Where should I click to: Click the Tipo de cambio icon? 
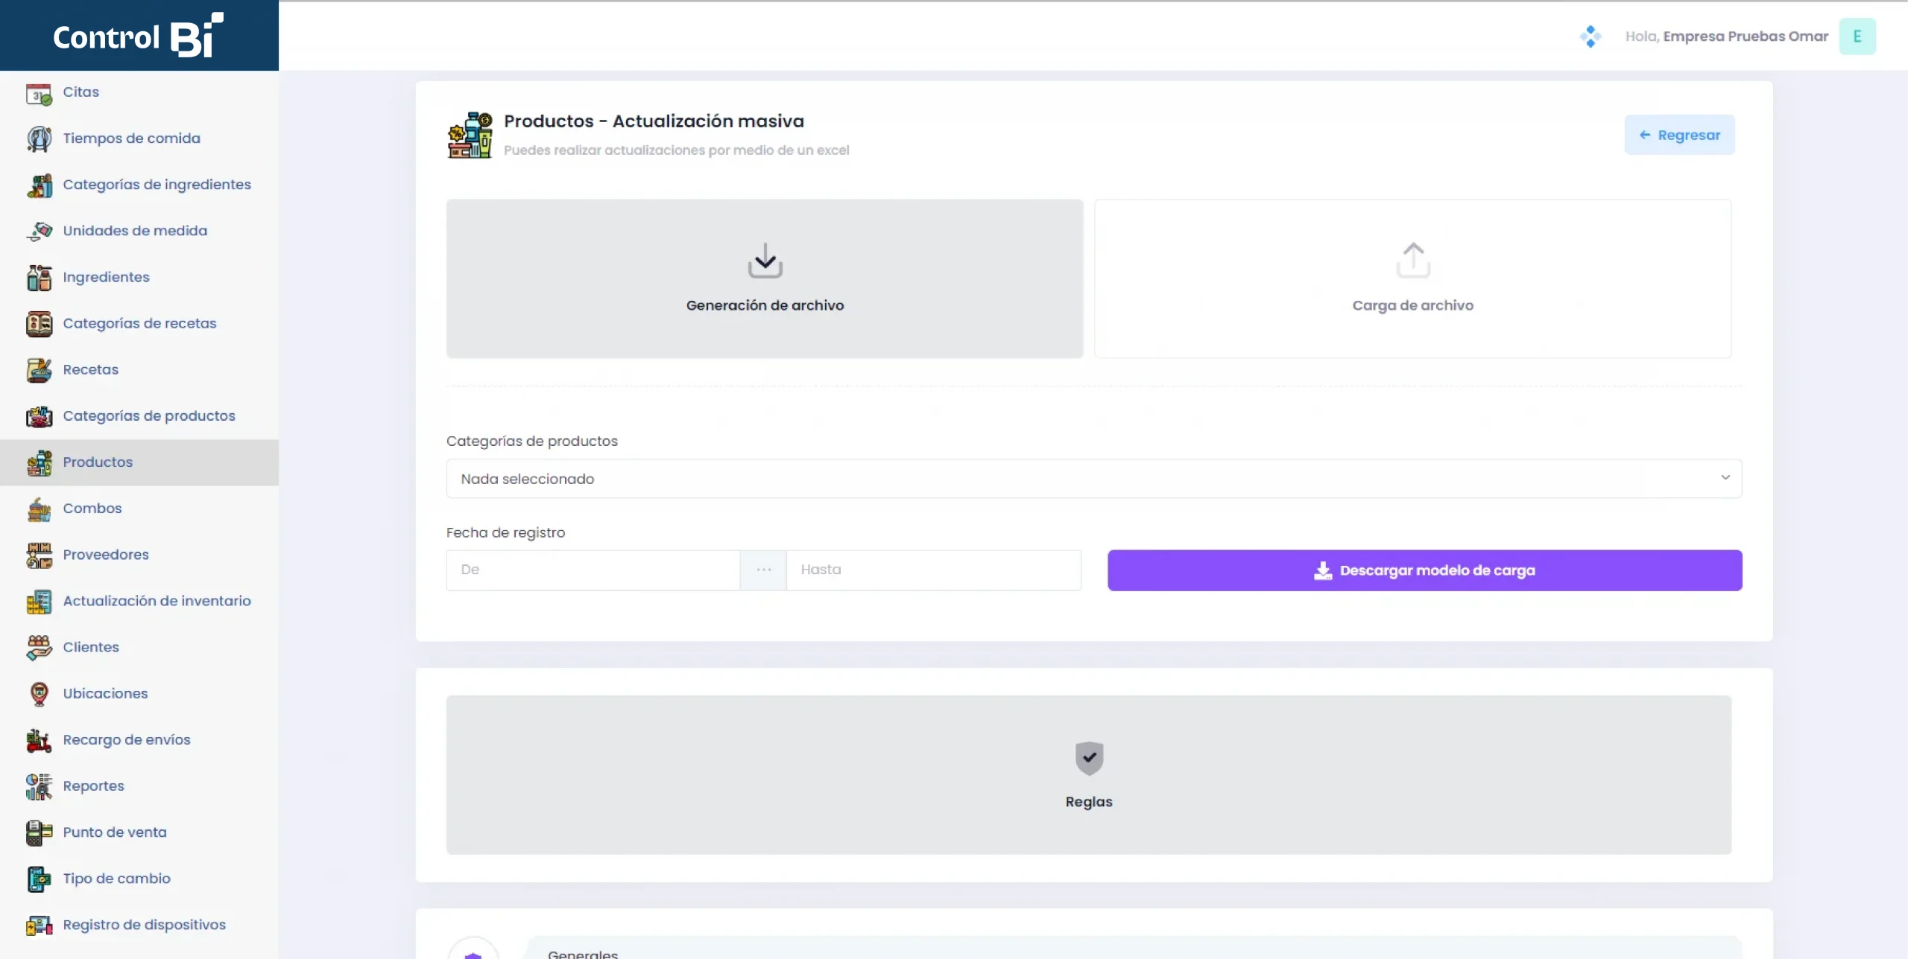click(x=39, y=879)
